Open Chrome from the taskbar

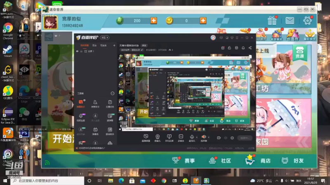164,180
